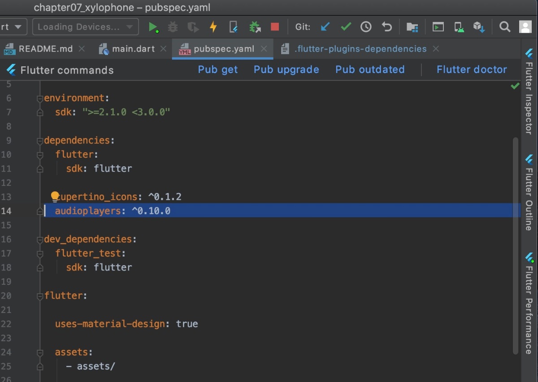
Task: Trigger Flutter Hot Reload lightning bolt icon
Action: coord(213,27)
